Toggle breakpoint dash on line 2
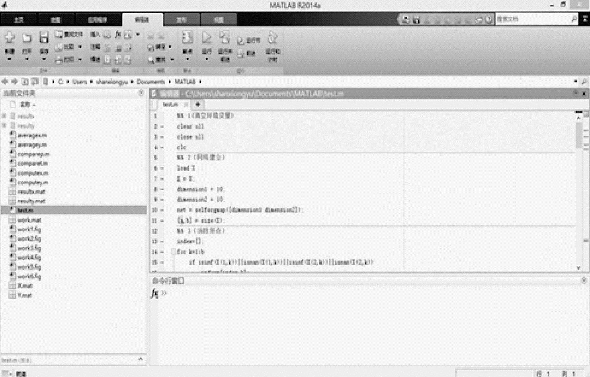Screen dimensions: 590x377 [162, 127]
